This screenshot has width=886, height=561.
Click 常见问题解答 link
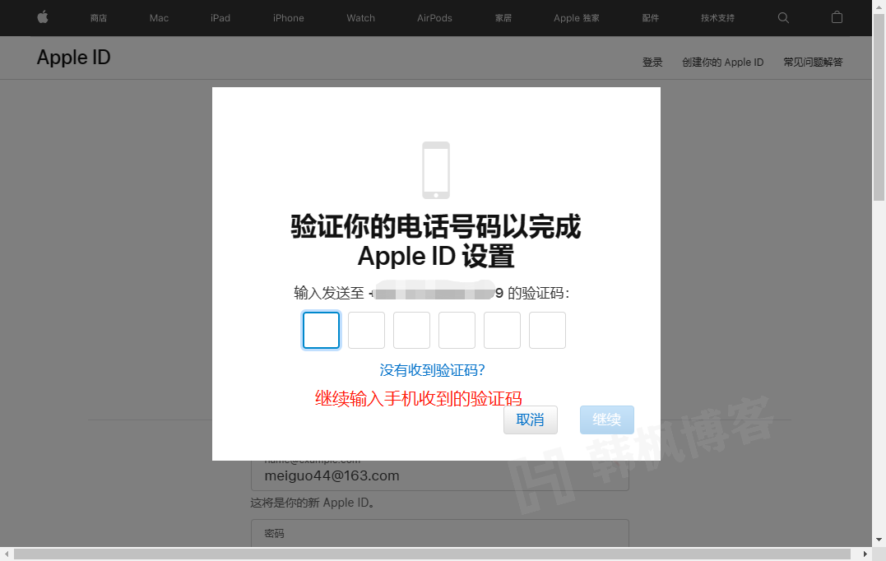tap(812, 61)
